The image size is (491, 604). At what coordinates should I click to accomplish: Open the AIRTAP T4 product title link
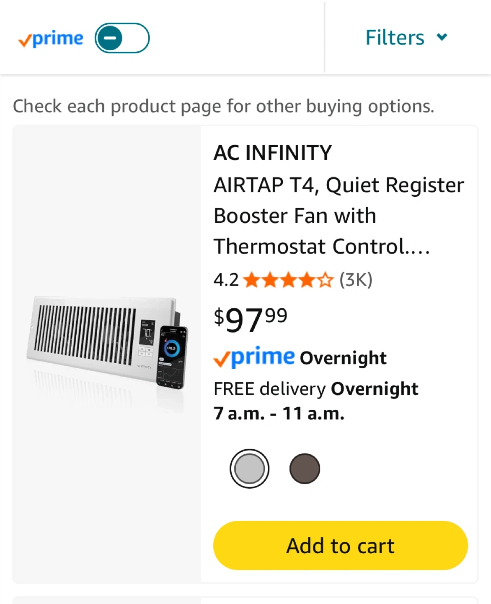(x=339, y=216)
